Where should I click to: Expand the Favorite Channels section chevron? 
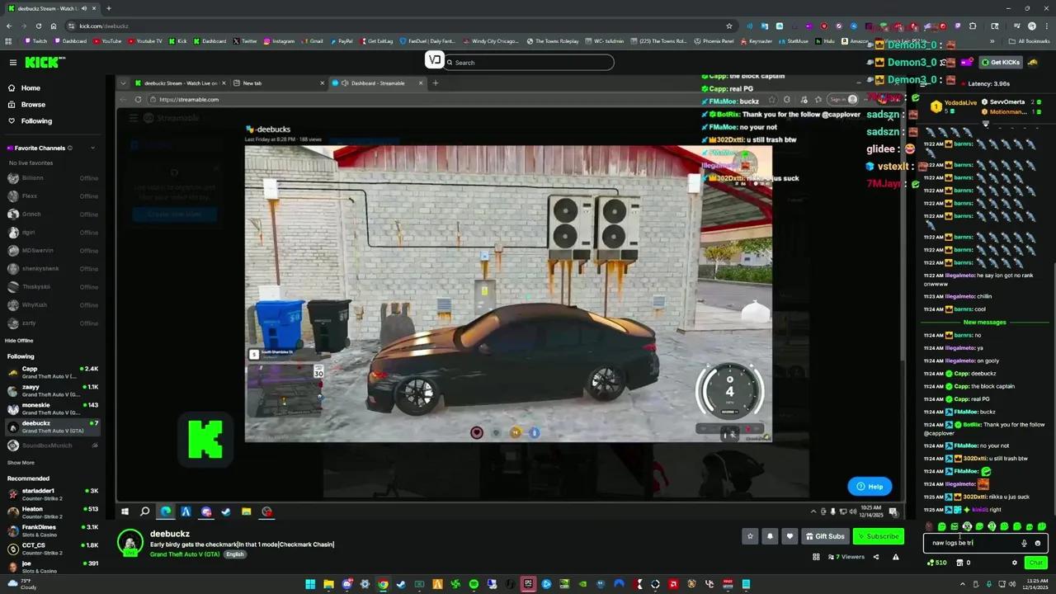92,148
